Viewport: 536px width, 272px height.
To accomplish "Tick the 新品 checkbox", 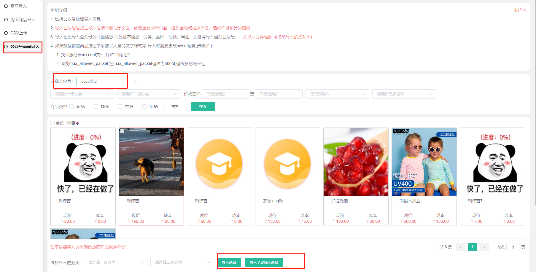I will point(71,106).
